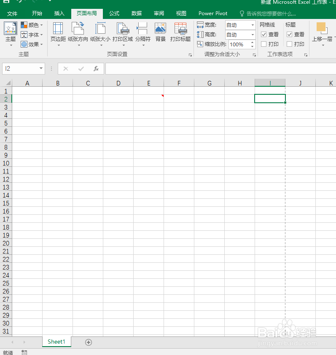Screen dimensions: 336x355
Task: Click the 就绪 status bar text
Action: coord(8,352)
